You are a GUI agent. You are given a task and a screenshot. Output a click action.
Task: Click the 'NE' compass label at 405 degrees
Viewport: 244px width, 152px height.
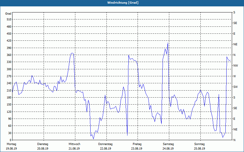click(x=235, y=44)
